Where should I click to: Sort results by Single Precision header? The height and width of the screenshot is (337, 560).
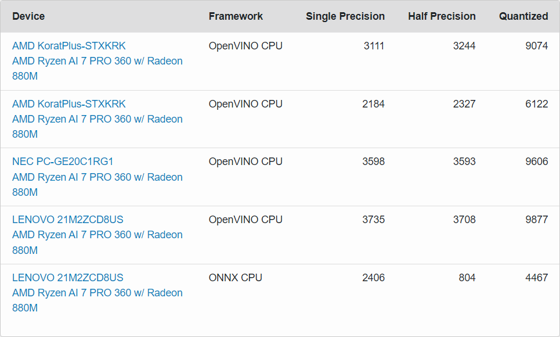(x=345, y=16)
